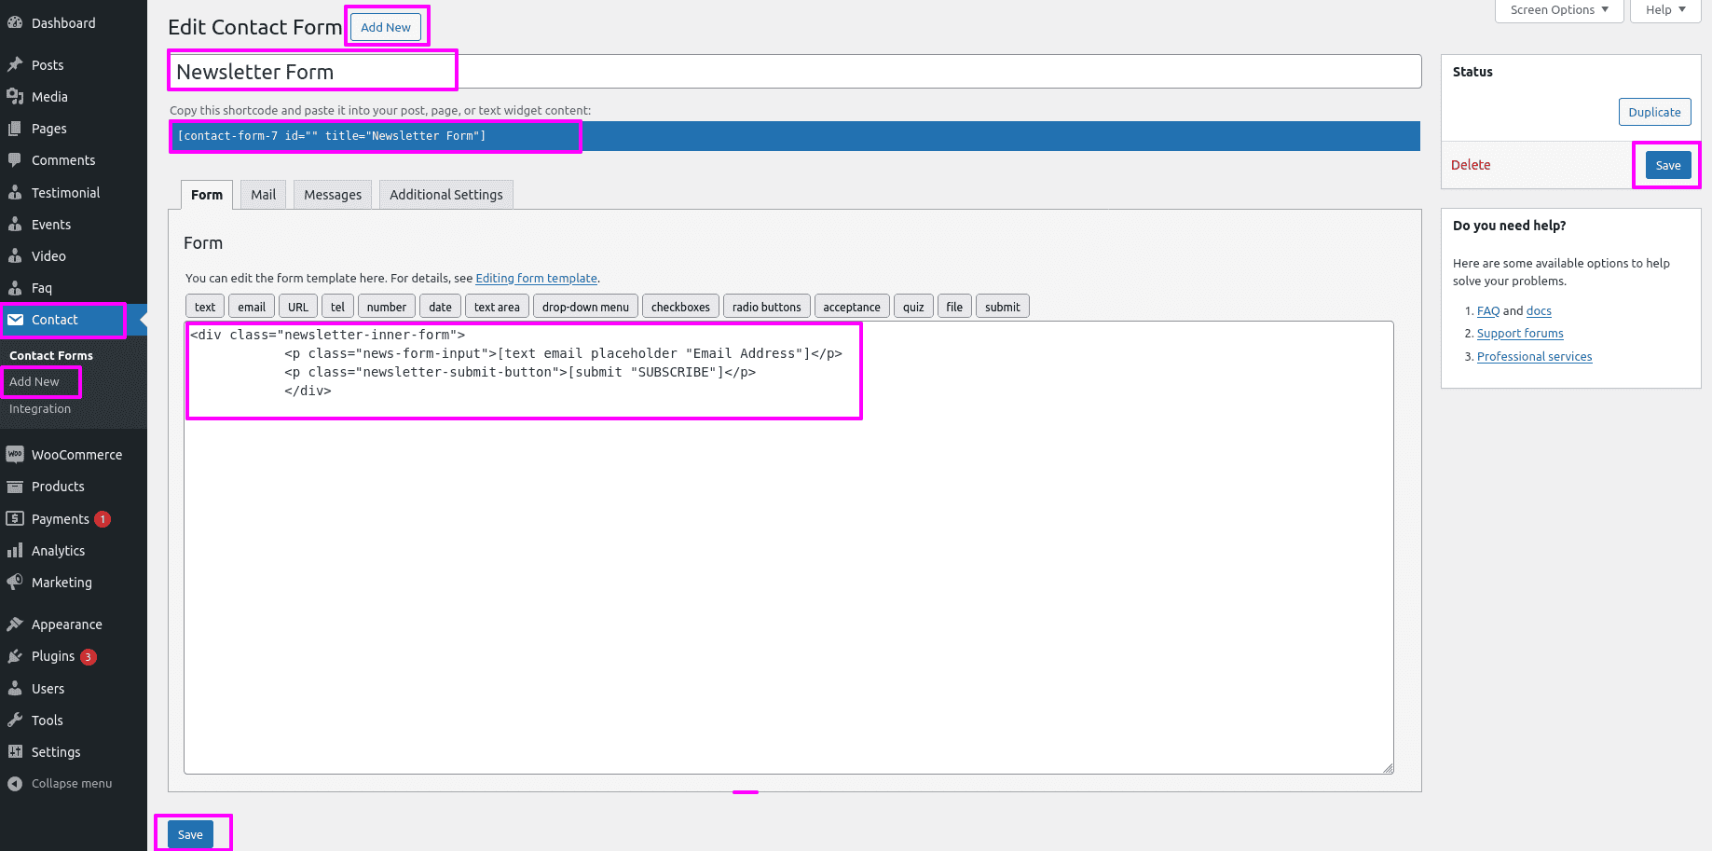Click Add New button beside page title
1712x851 pixels.
click(x=386, y=27)
